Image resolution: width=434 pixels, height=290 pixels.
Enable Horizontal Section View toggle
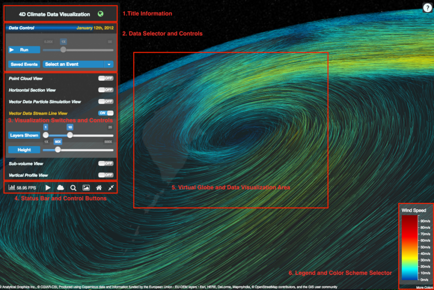click(106, 90)
